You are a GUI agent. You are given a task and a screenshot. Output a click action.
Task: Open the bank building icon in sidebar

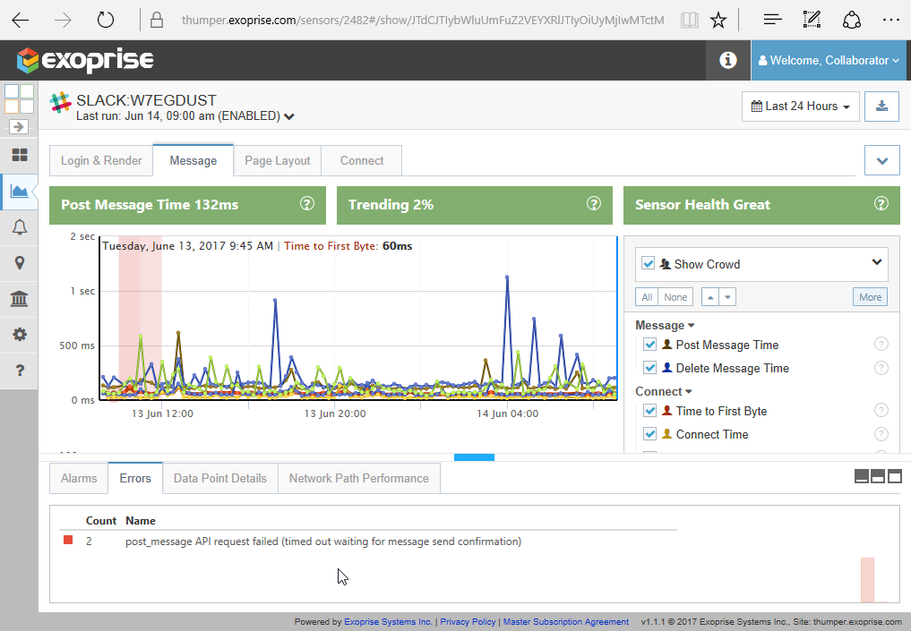pos(19,298)
